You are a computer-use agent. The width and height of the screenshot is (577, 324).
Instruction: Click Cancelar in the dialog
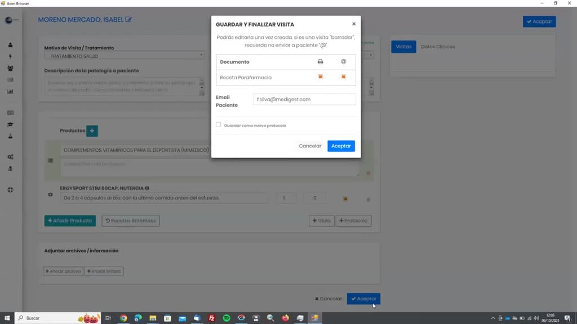310,146
